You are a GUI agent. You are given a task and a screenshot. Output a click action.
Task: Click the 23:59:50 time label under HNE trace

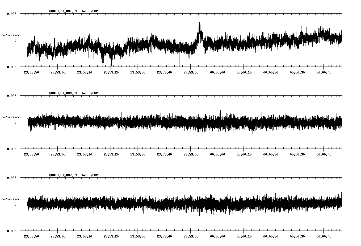[x=191, y=72]
